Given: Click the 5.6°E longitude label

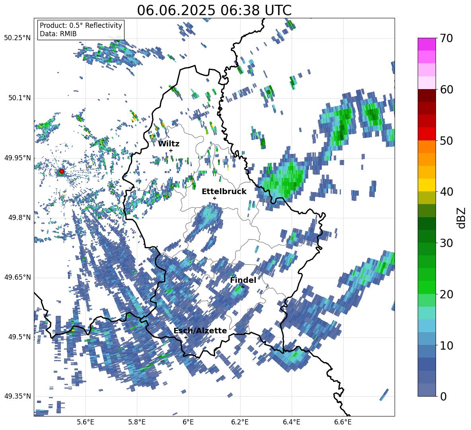Looking at the screenshot, I should [x=86, y=422].
